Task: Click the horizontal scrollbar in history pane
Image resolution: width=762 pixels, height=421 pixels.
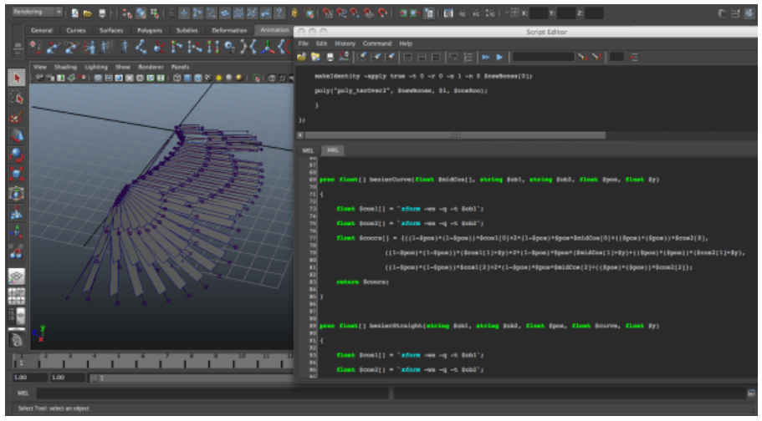Action: click(454, 134)
